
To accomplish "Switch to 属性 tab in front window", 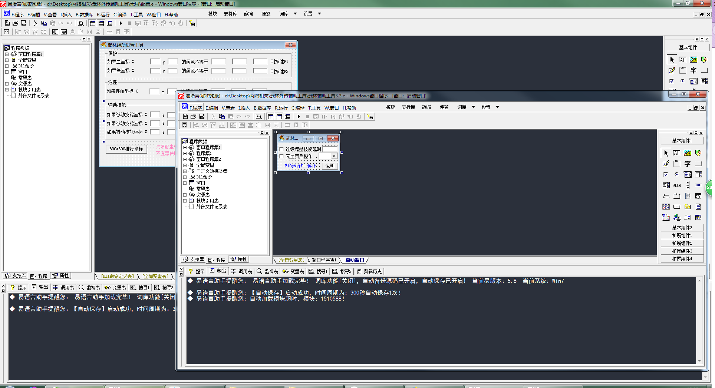I will pos(238,260).
